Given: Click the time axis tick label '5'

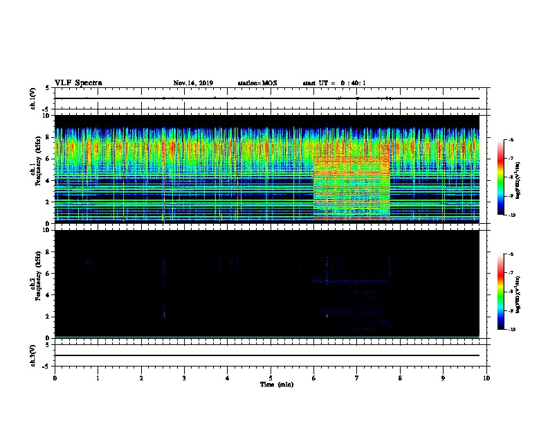Looking at the screenshot, I should click(271, 378).
